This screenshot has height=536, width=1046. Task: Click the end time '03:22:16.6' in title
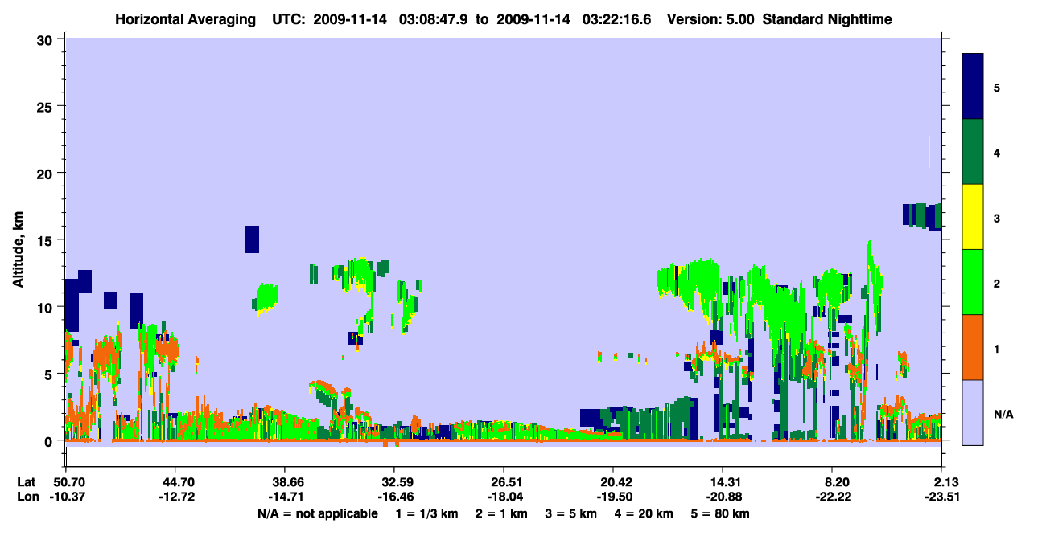(616, 18)
